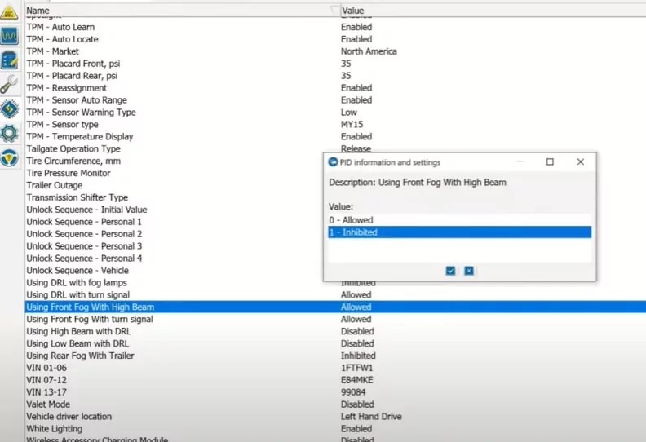Select value '1 - Inhibited' in dialog
This screenshot has height=442, width=646.
460,232
